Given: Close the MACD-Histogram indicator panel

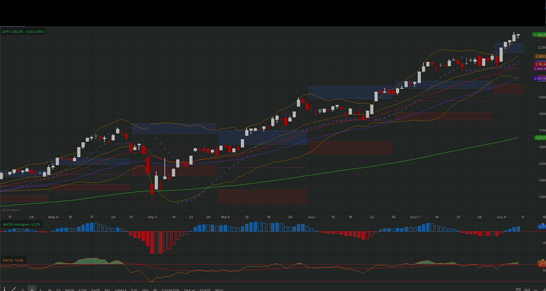Looking at the screenshot, I should click(x=543, y=224).
